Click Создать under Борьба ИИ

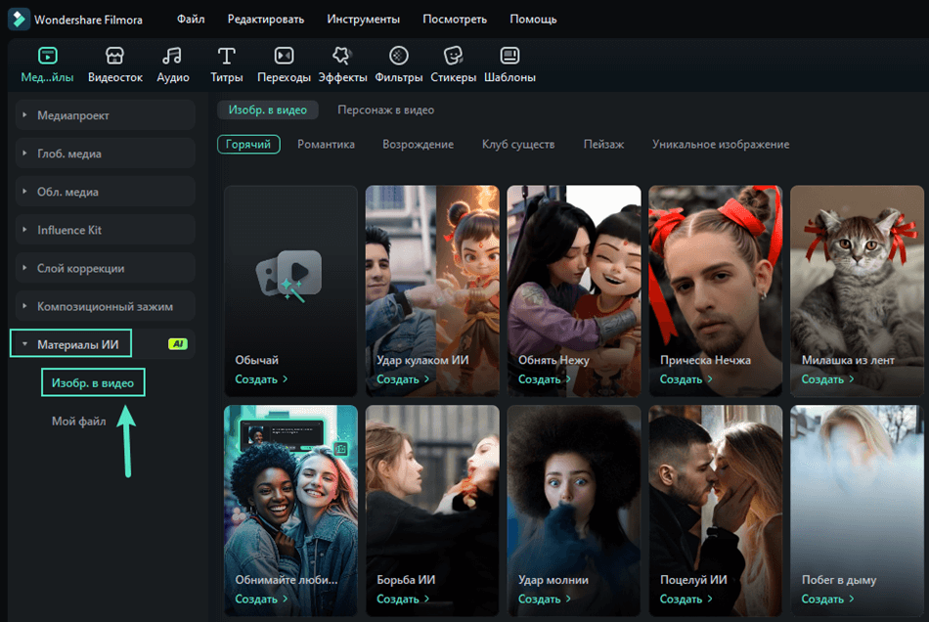point(403,599)
